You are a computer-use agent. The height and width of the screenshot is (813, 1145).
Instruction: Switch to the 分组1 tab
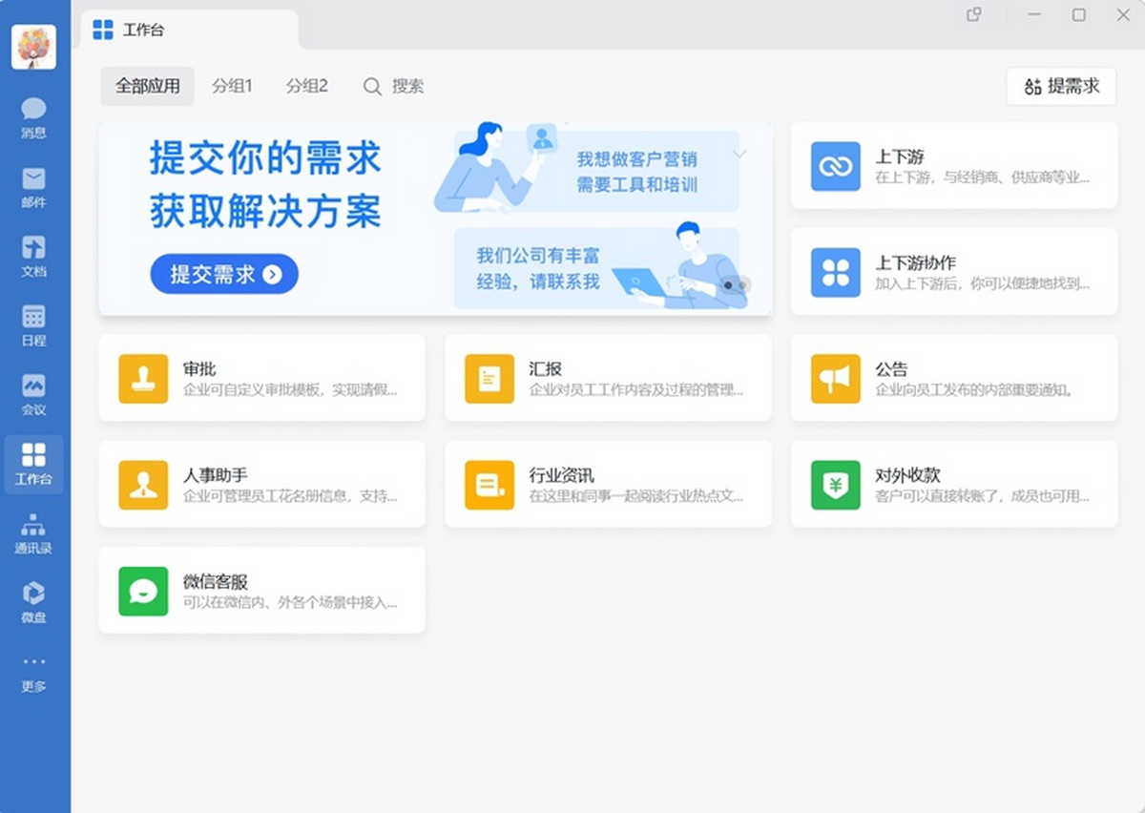tap(232, 86)
